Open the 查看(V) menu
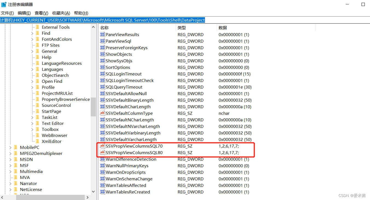370x200 pixels. coord(41,13)
